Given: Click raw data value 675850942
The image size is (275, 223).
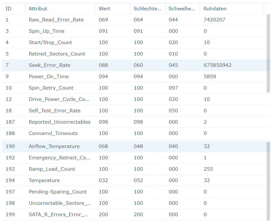Looking at the screenshot, I should (217, 65).
